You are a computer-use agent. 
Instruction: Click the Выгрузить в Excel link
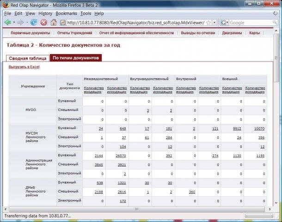pyautogui.click(x=24, y=67)
